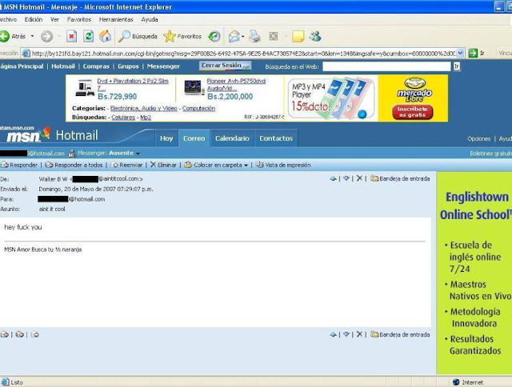This screenshot has width=512, height=387.
Task: Click the Atrás back arrow icon
Action: pyautogui.click(x=5, y=36)
